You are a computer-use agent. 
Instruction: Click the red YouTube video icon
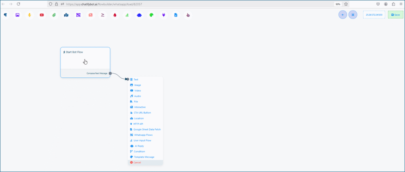[42, 15]
